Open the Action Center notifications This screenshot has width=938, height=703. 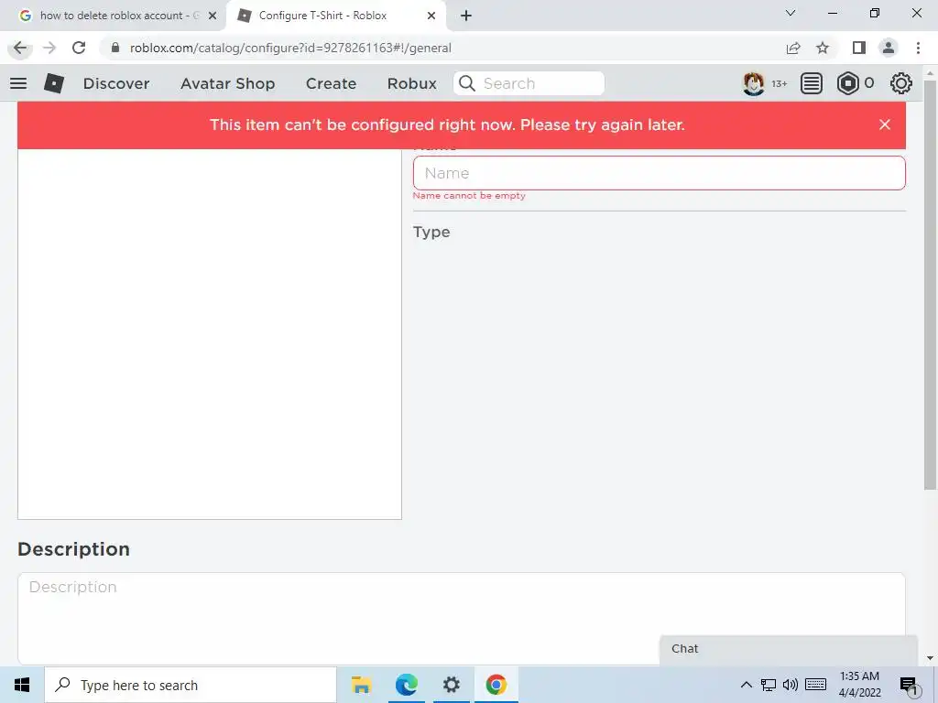(910, 685)
